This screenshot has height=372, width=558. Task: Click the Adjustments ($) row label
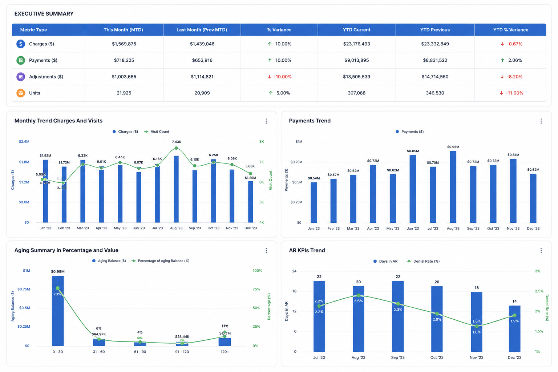[46, 77]
